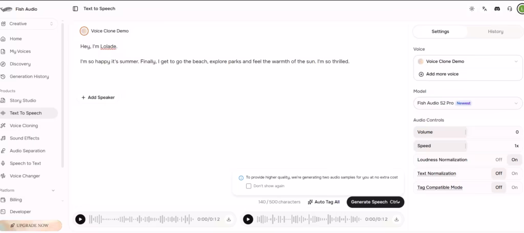524x233 pixels.
Task: Set Text Normalization to Off
Action: tap(498, 174)
